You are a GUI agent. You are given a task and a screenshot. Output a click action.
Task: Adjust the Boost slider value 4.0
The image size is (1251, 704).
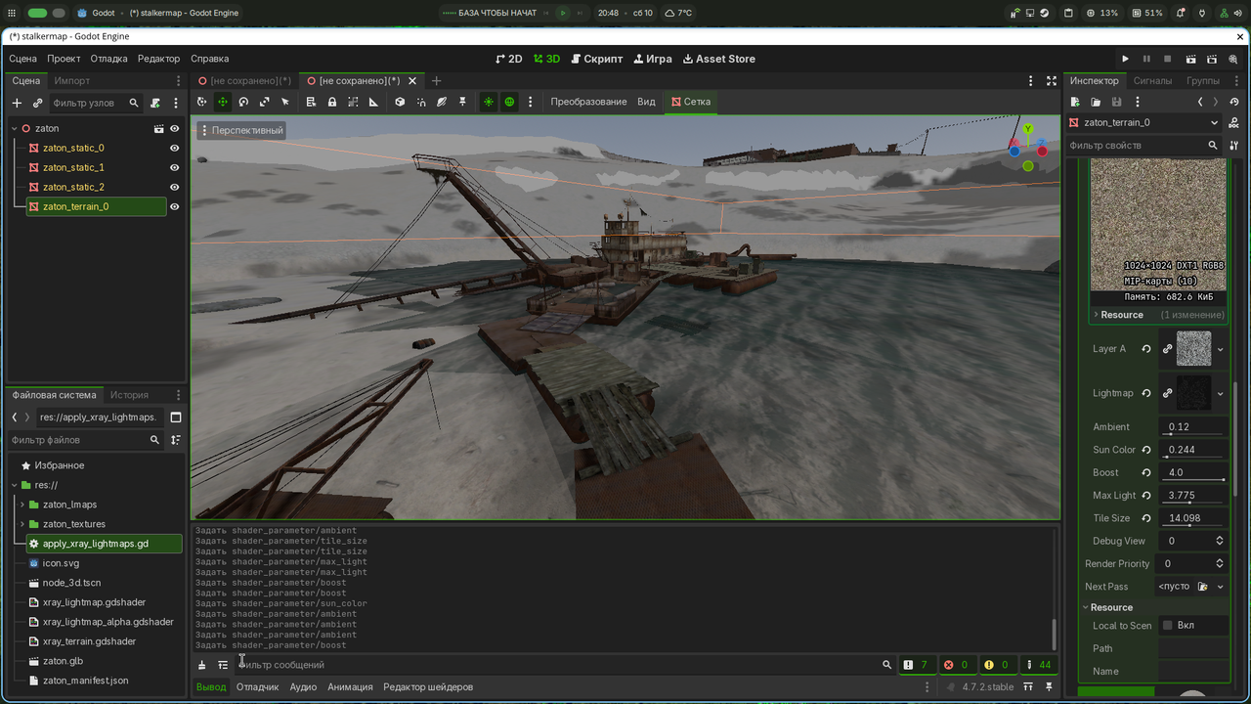coord(1194,473)
